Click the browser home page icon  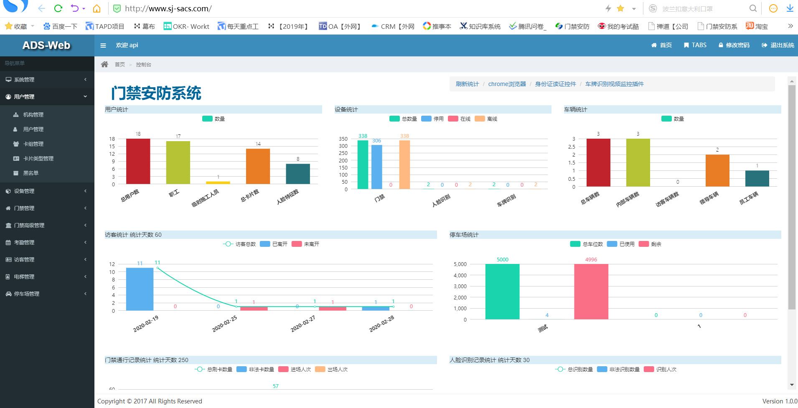pyautogui.click(x=97, y=8)
